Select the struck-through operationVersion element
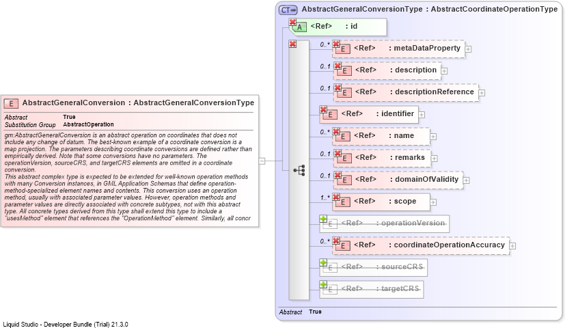This screenshot has width=565, height=328. point(384,224)
